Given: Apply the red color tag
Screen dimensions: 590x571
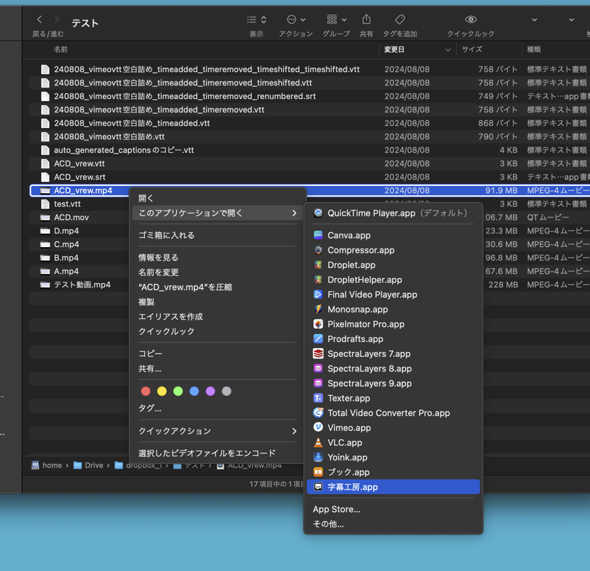Looking at the screenshot, I should [x=146, y=391].
